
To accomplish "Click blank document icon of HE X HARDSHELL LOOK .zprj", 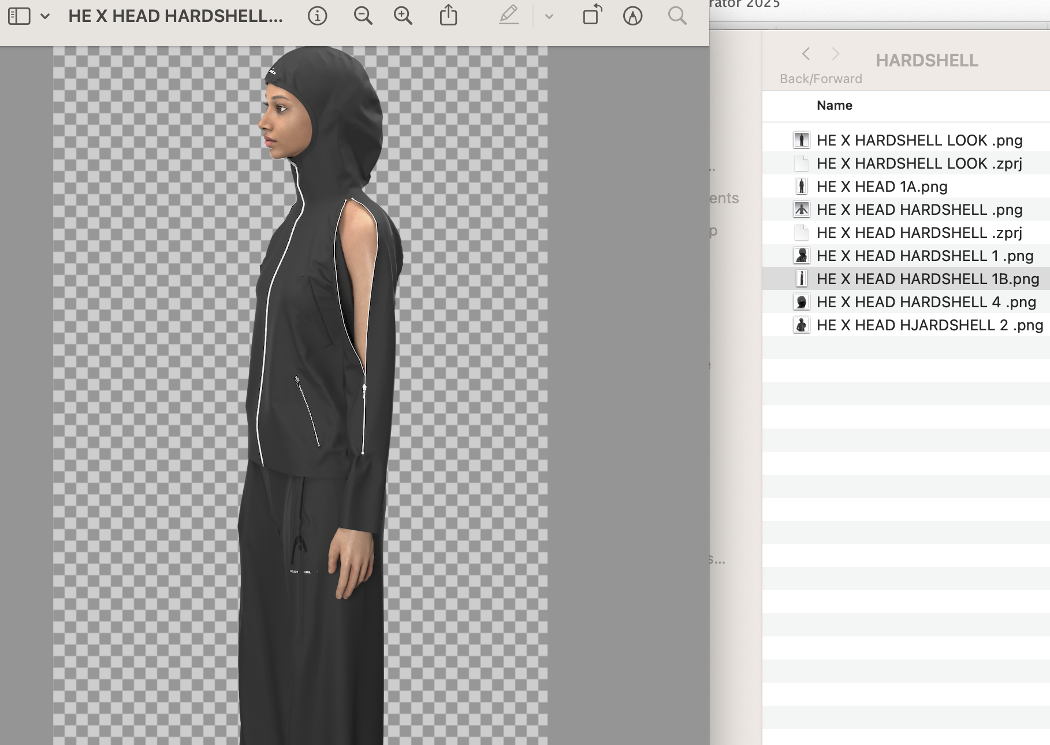I will pos(801,163).
